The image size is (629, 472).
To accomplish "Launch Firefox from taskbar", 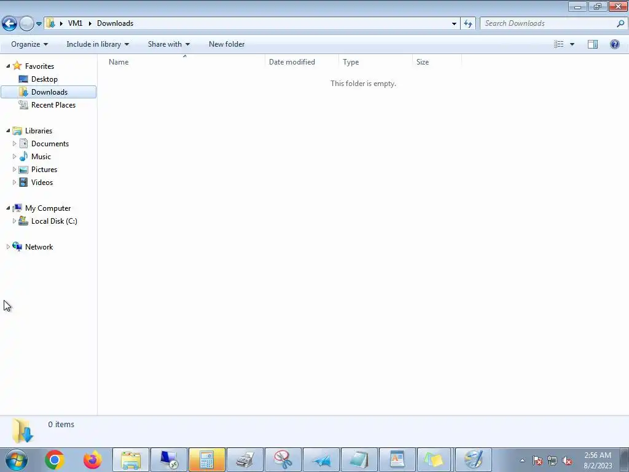I will pos(92,460).
